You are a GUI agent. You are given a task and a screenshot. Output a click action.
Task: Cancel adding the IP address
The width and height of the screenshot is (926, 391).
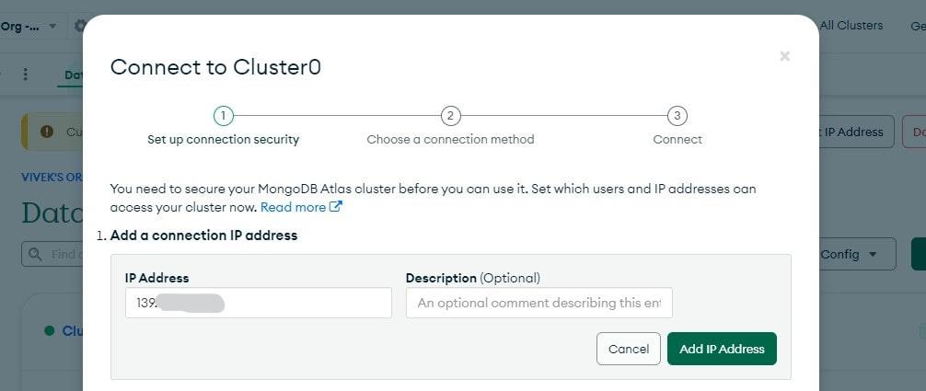pyautogui.click(x=629, y=349)
